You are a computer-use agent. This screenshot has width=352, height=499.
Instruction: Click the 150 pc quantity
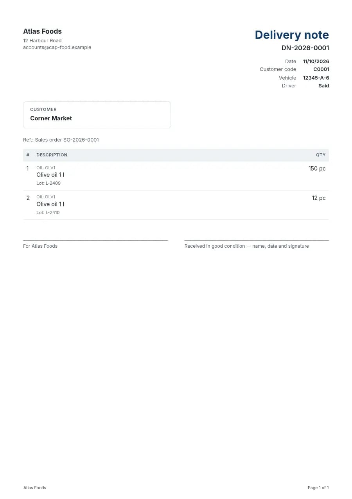317,169
